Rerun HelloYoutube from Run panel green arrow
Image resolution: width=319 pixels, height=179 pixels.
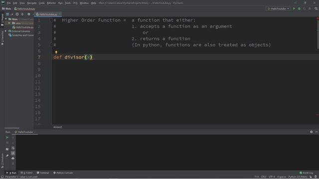click(x=7, y=138)
